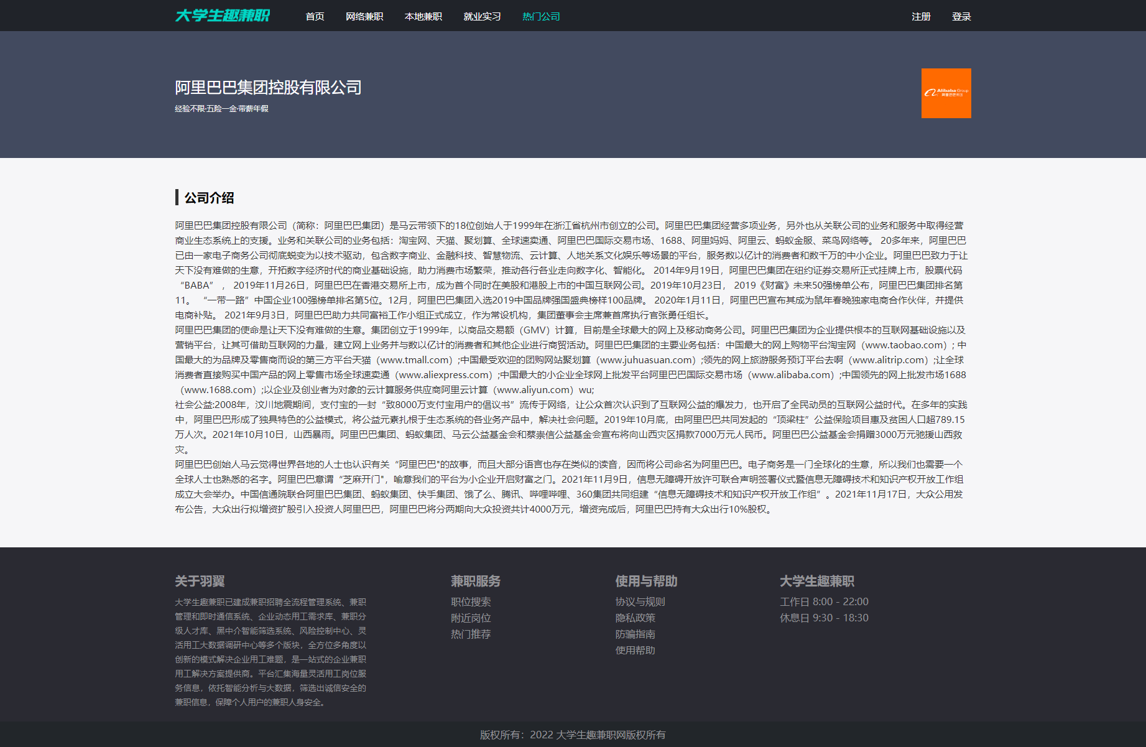Screen dimensions: 1146x747
Task: Open the 使用帮助 footer link
Action: [x=635, y=651]
